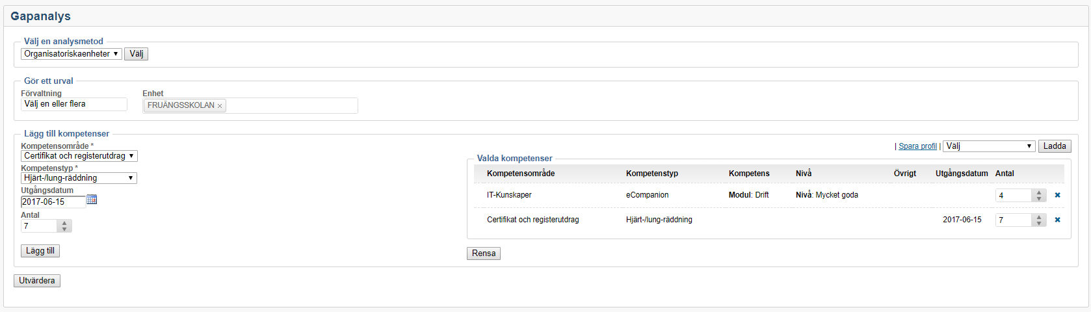This screenshot has height=312, width=1091.
Task: Click the Övrigt column header
Action: (x=905, y=174)
